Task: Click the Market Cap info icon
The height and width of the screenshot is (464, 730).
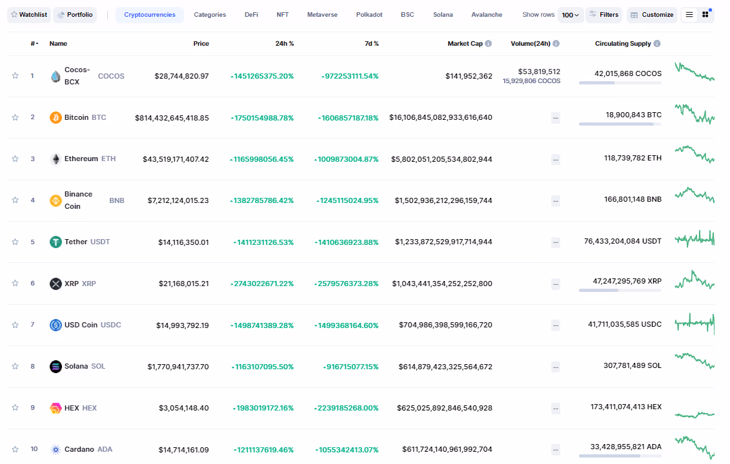Action: click(489, 44)
